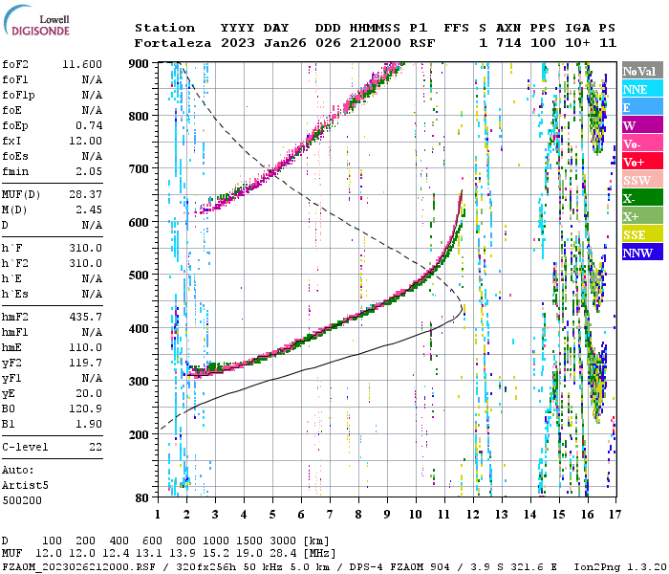This screenshot has width=669, height=574.
Task: Click the foEs N/A value
Action: click(93, 156)
